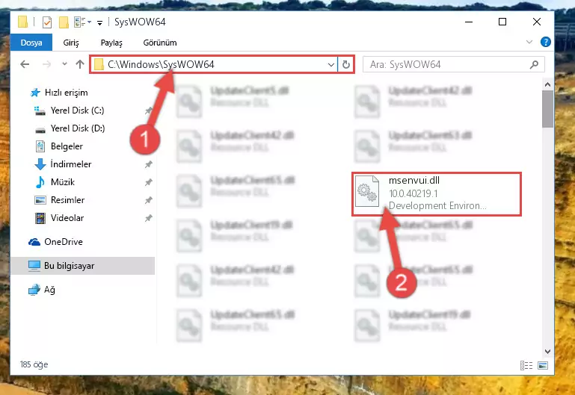This screenshot has width=575, height=395.
Task: Open Help with the blue question icon
Action: pyautogui.click(x=546, y=42)
